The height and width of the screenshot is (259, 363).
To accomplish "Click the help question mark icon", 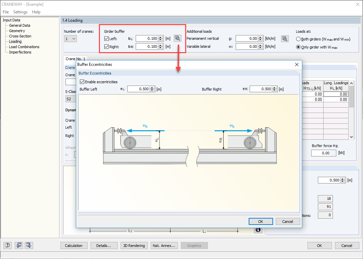I will point(7,245).
